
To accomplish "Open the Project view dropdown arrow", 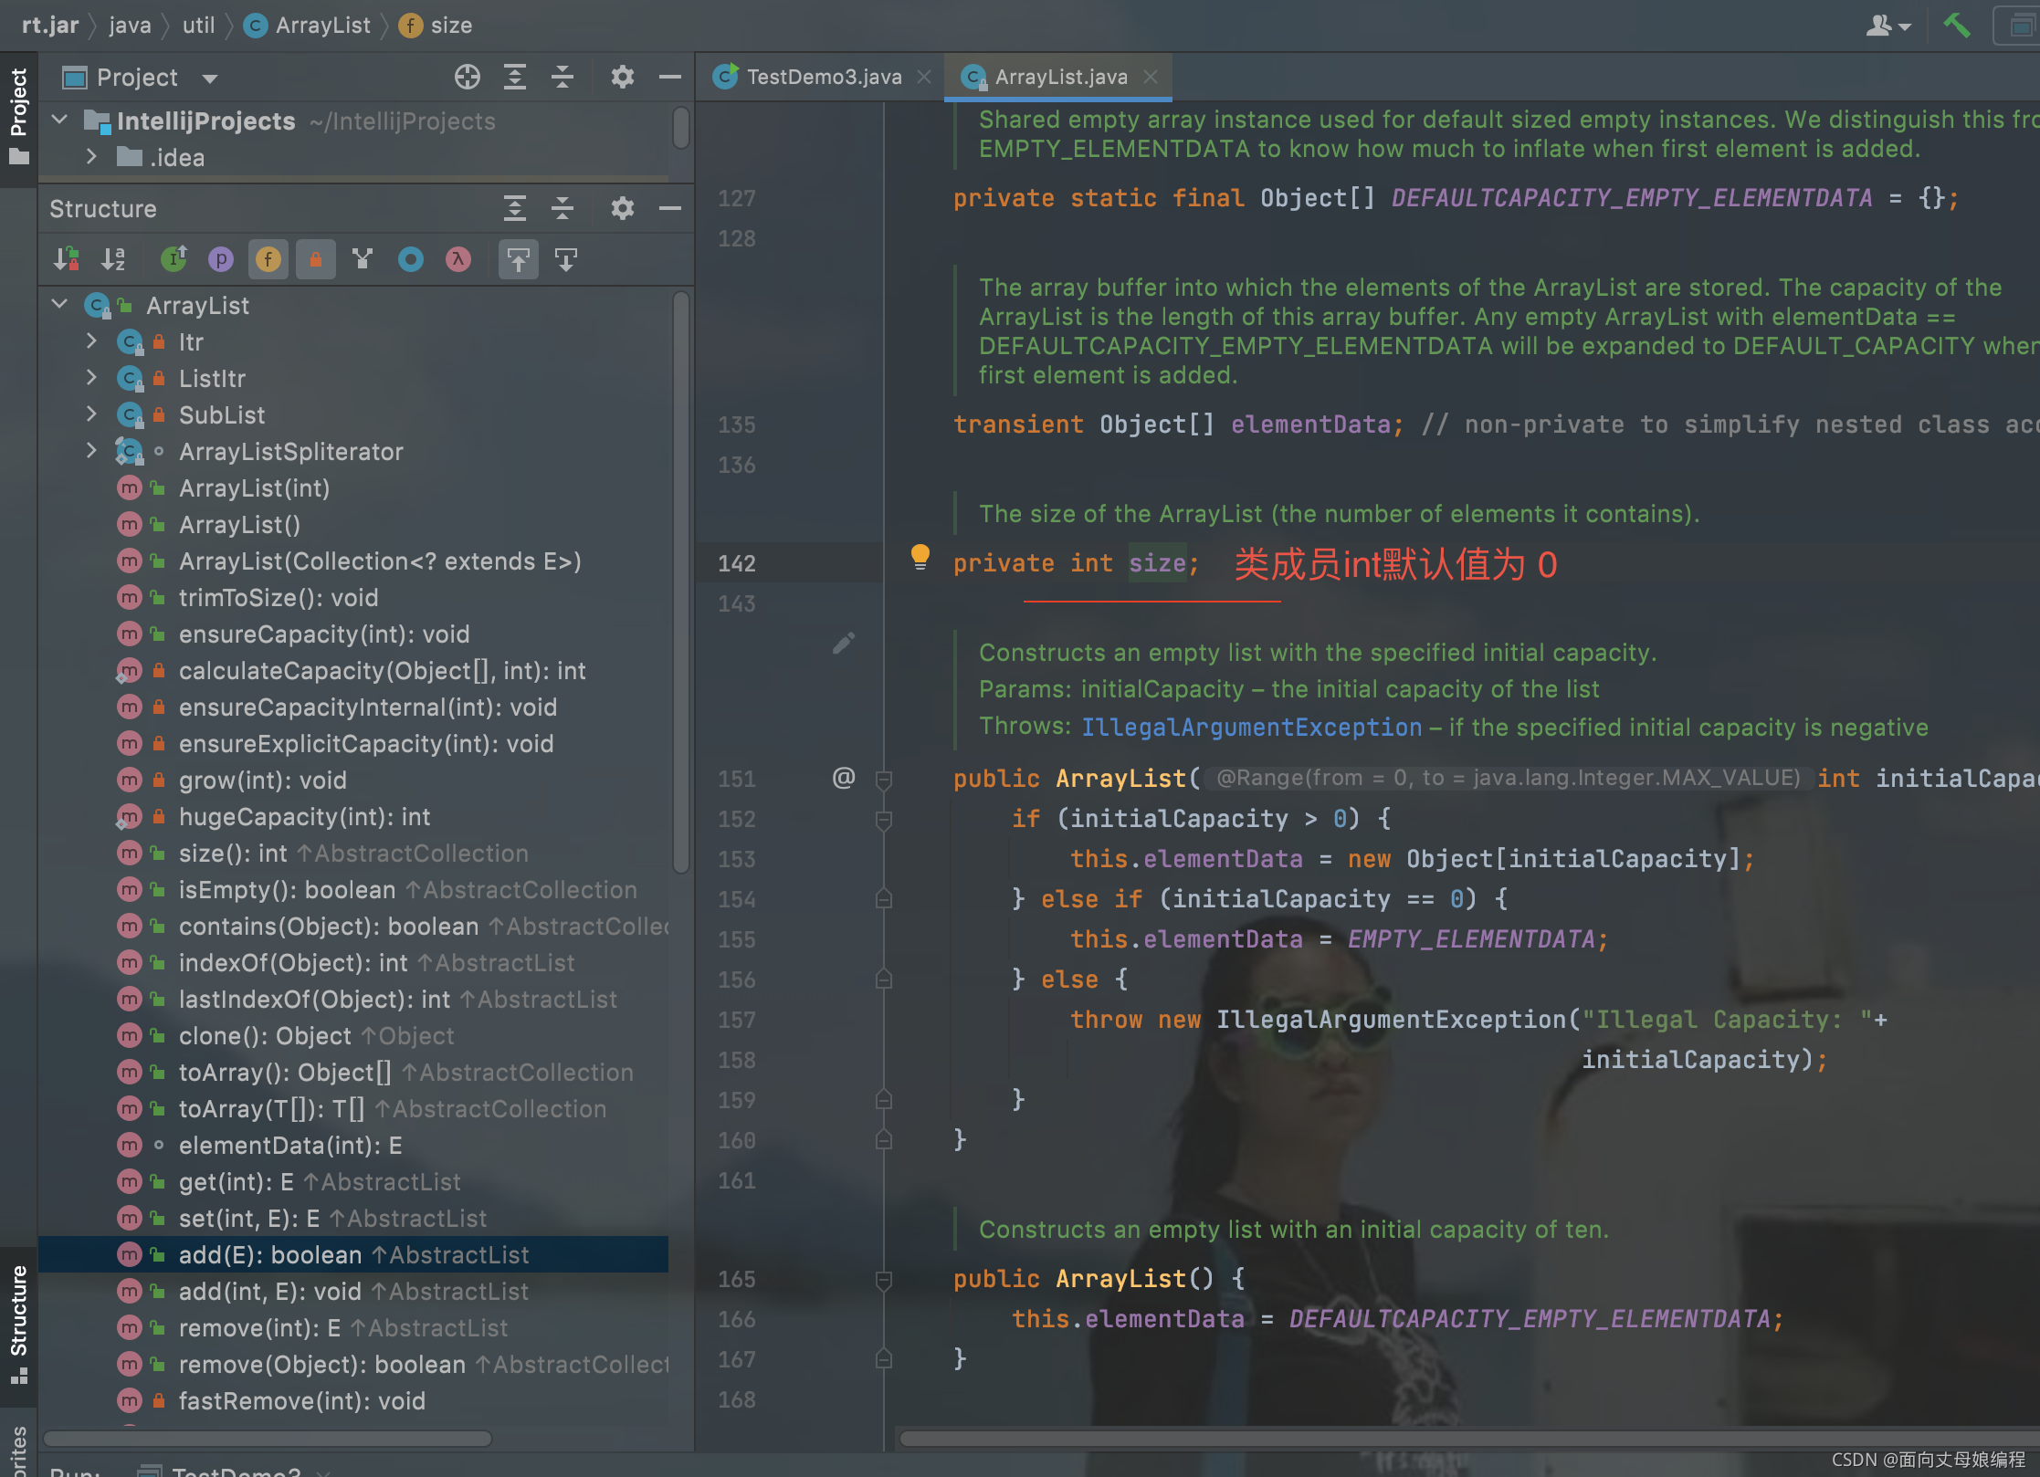I will coord(210,79).
